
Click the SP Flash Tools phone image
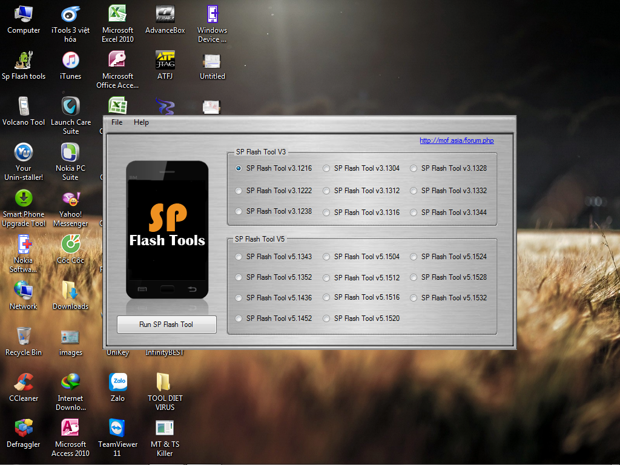click(x=167, y=229)
